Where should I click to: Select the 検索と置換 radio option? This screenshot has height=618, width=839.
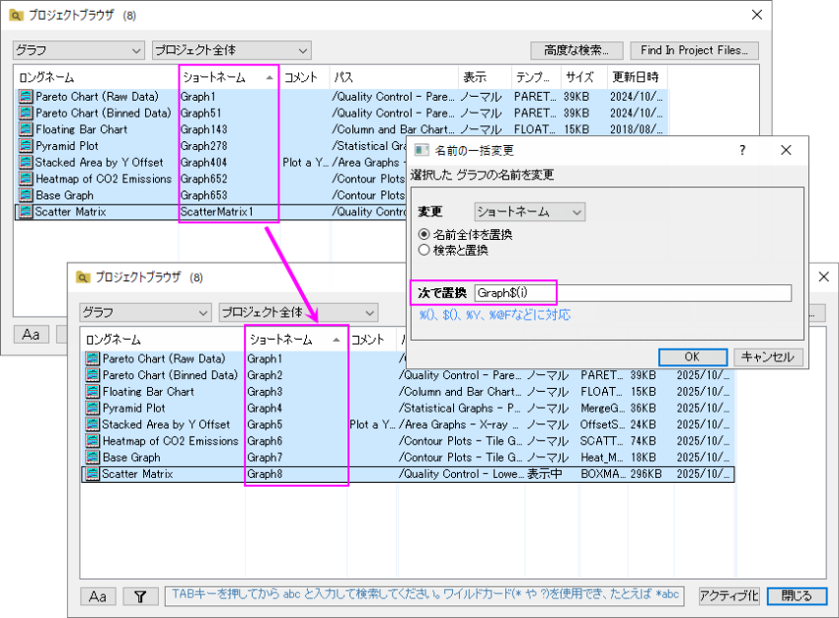click(x=423, y=250)
